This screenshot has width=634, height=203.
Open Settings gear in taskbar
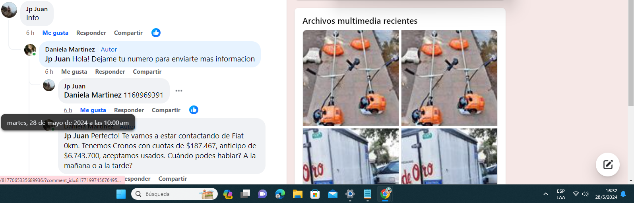pyautogui.click(x=350, y=194)
